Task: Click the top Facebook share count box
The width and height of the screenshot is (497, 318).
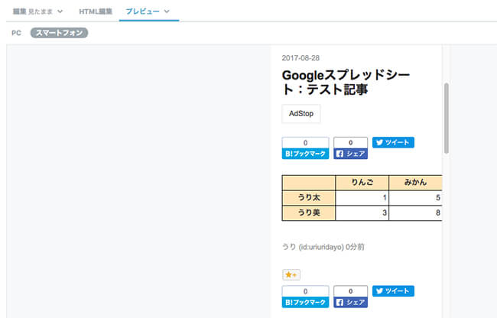Action: (x=350, y=142)
